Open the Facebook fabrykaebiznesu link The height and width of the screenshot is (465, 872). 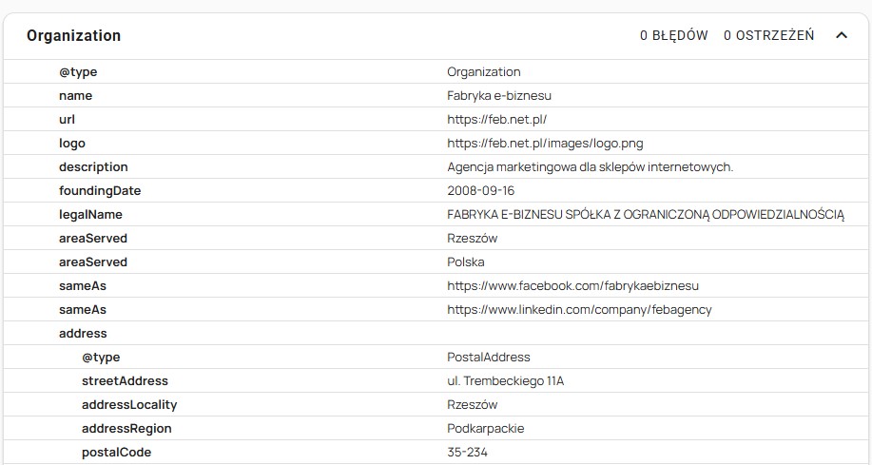pyautogui.click(x=573, y=286)
